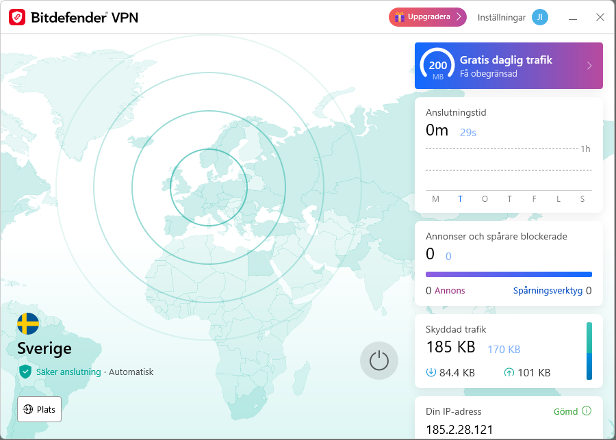Screen dimensions: 616x440
Task: Click the location pin icon on the Plats button
Action: [x=27, y=409]
